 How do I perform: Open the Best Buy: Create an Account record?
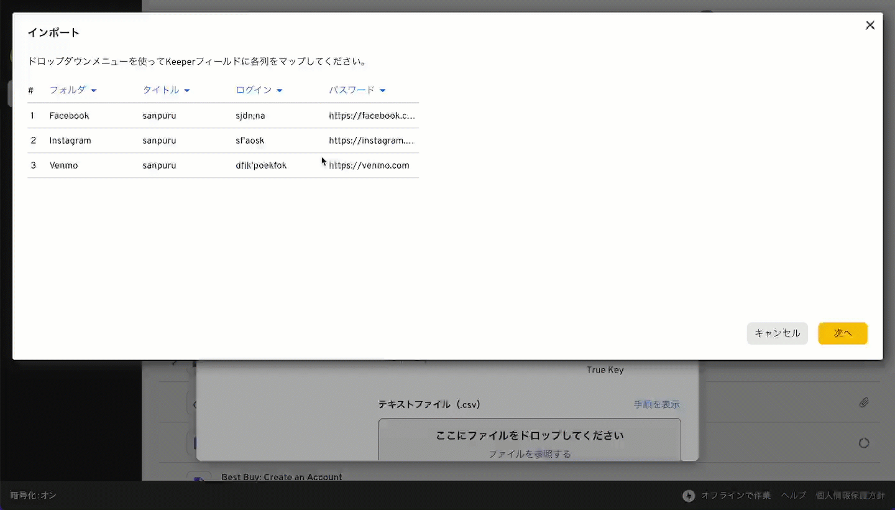point(282,477)
